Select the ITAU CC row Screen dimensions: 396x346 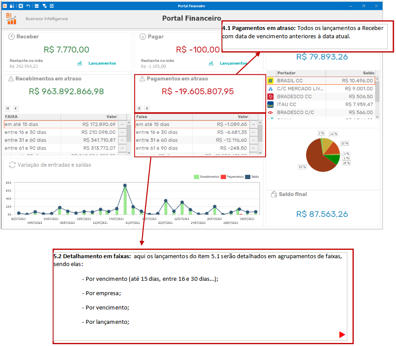pyautogui.click(x=321, y=105)
